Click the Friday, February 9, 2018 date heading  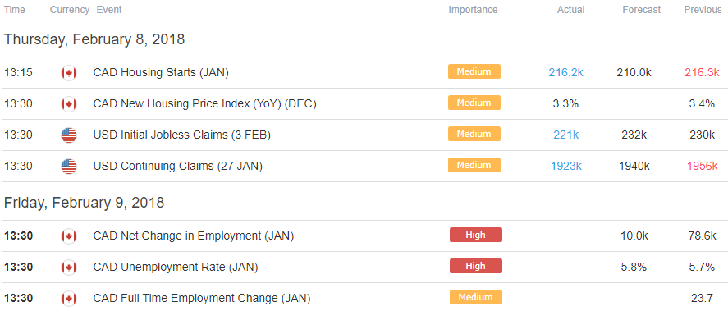84,203
